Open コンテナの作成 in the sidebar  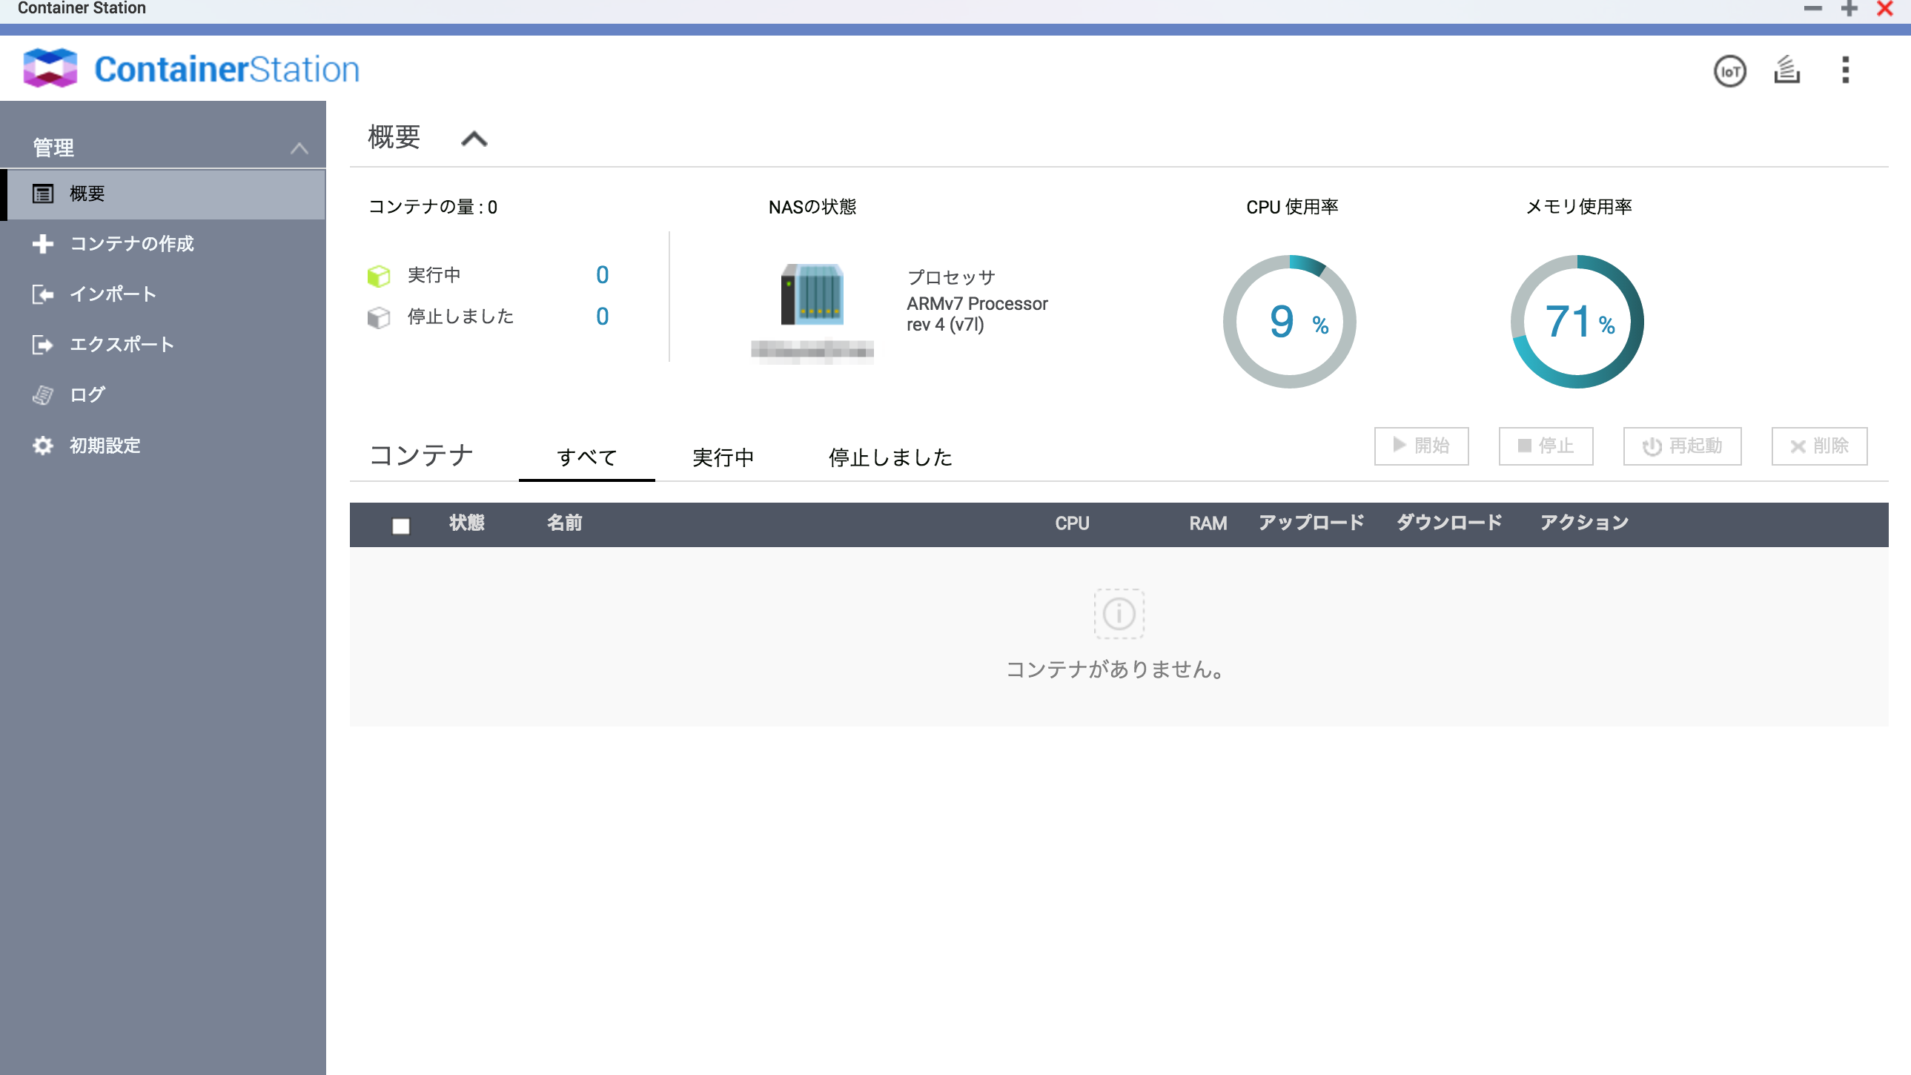click(x=163, y=244)
